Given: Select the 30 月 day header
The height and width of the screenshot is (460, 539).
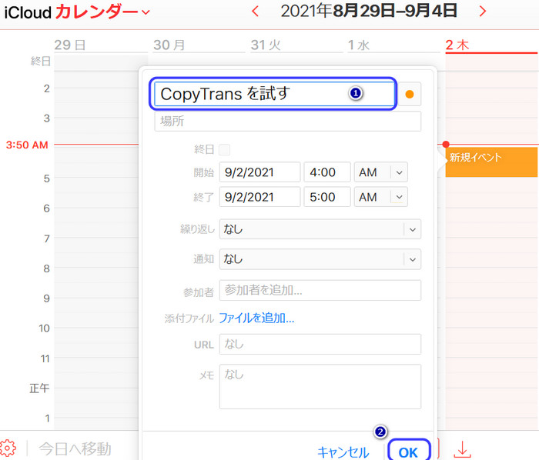Looking at the screenshot, I should pyautogui.click(x=169, y=45).
